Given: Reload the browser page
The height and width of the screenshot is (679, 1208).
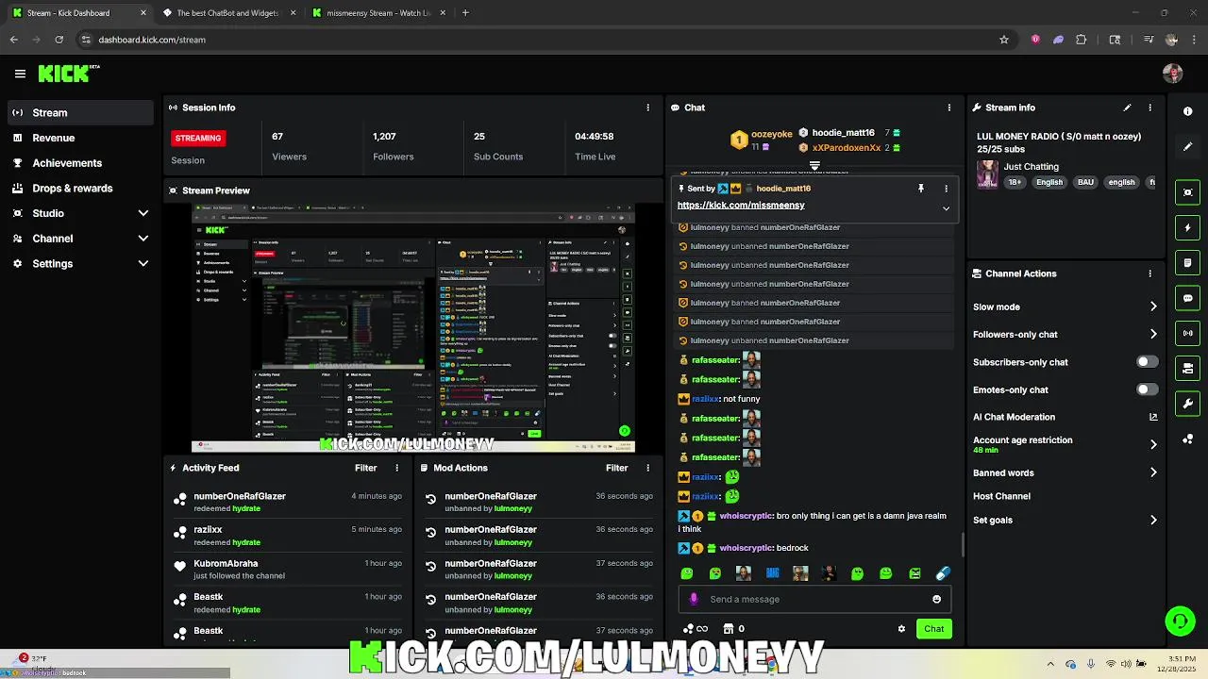Looking at the screenshot, I should [x=59, y=40].
